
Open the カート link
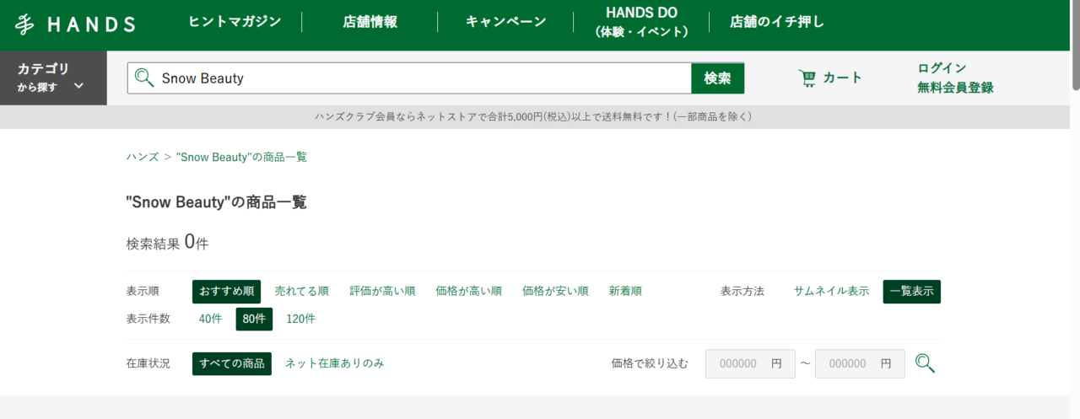tap(830, 78)
